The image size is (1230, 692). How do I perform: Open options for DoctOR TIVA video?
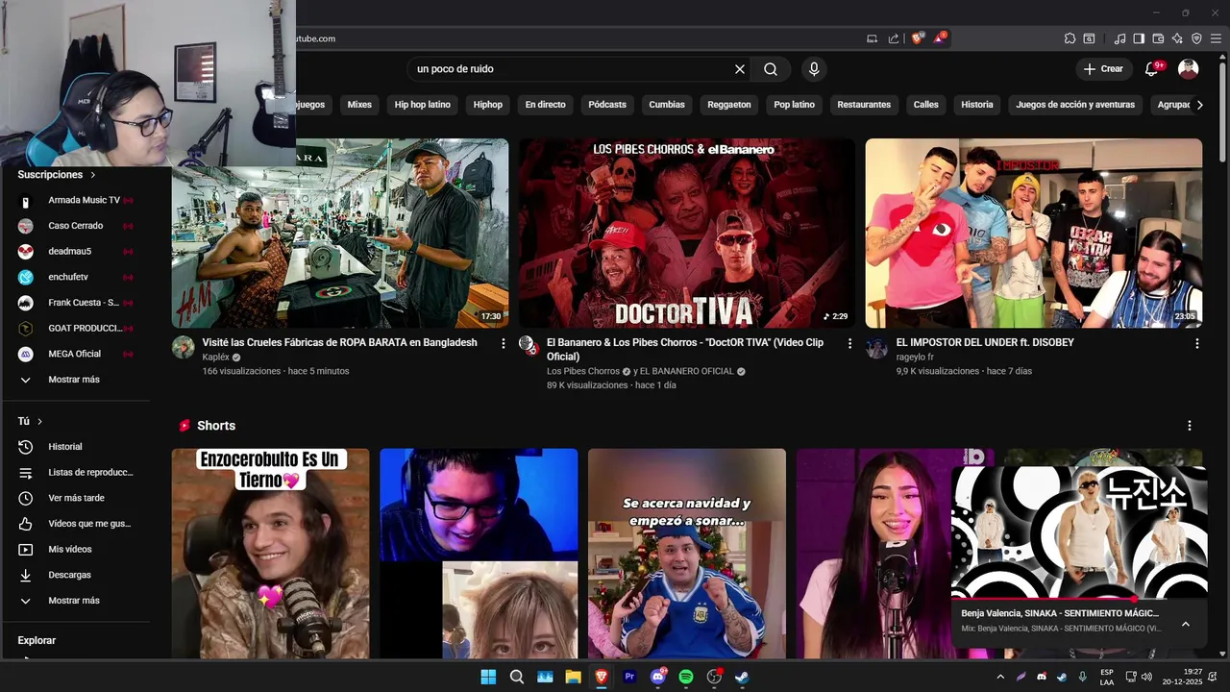tap(849, 343)
